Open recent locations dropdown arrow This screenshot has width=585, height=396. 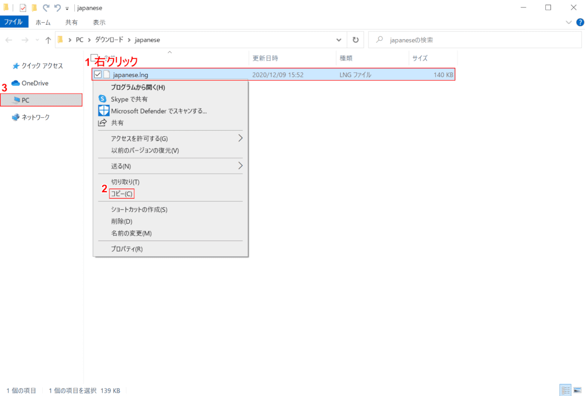(37, 40)
